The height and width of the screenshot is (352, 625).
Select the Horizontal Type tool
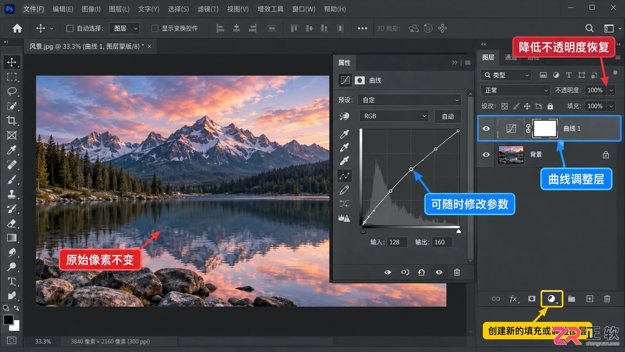(12, 282)
